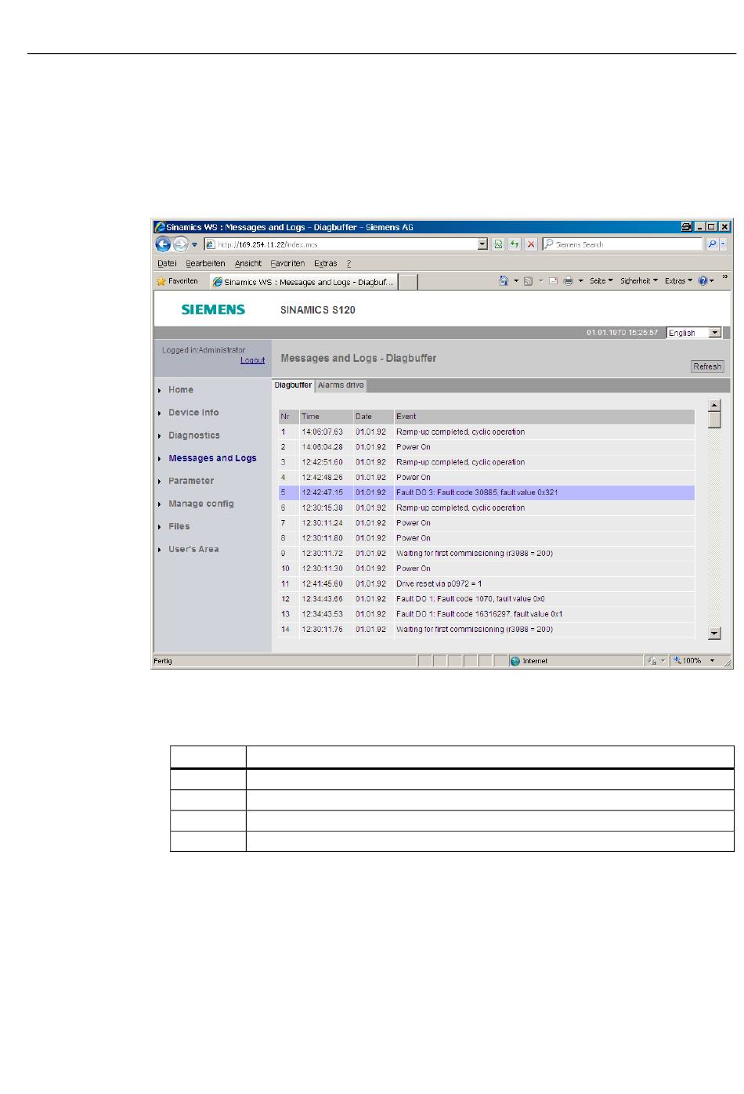The width and height of the screenshot is (744, 1094).
Task: Click the browser Back arrow button
Action: coord(164,244)
